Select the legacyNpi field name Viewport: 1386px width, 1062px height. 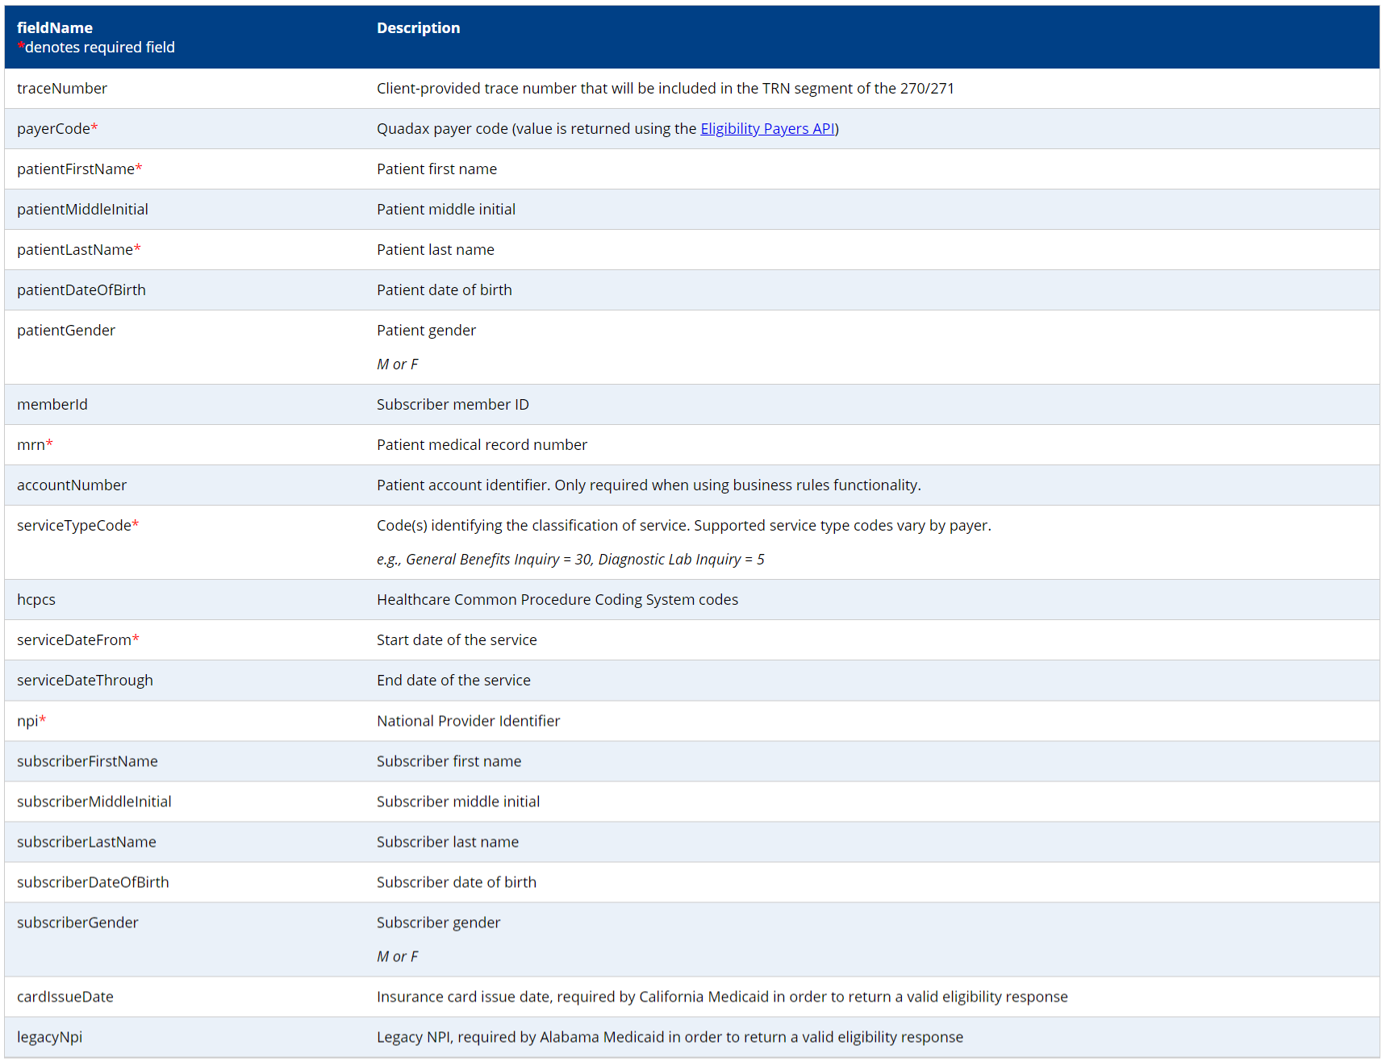49,1037
